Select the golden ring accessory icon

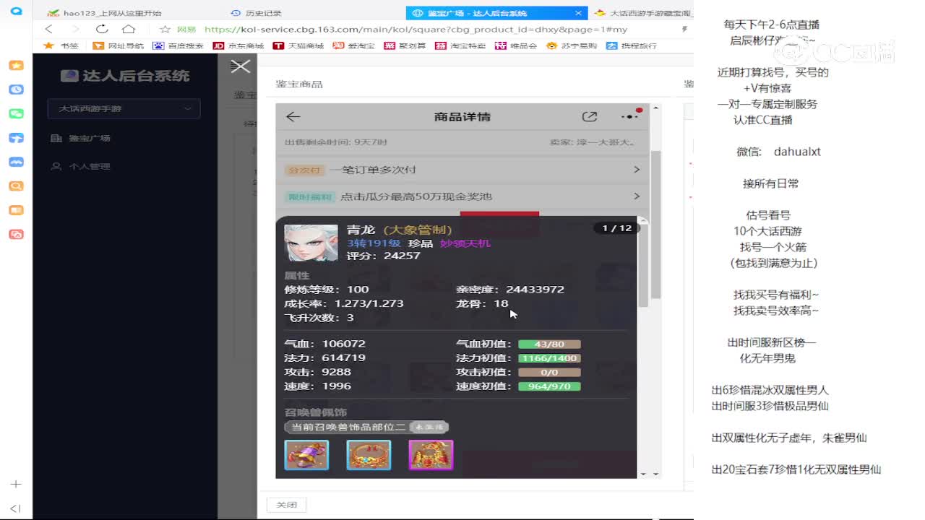click(369, 455)
